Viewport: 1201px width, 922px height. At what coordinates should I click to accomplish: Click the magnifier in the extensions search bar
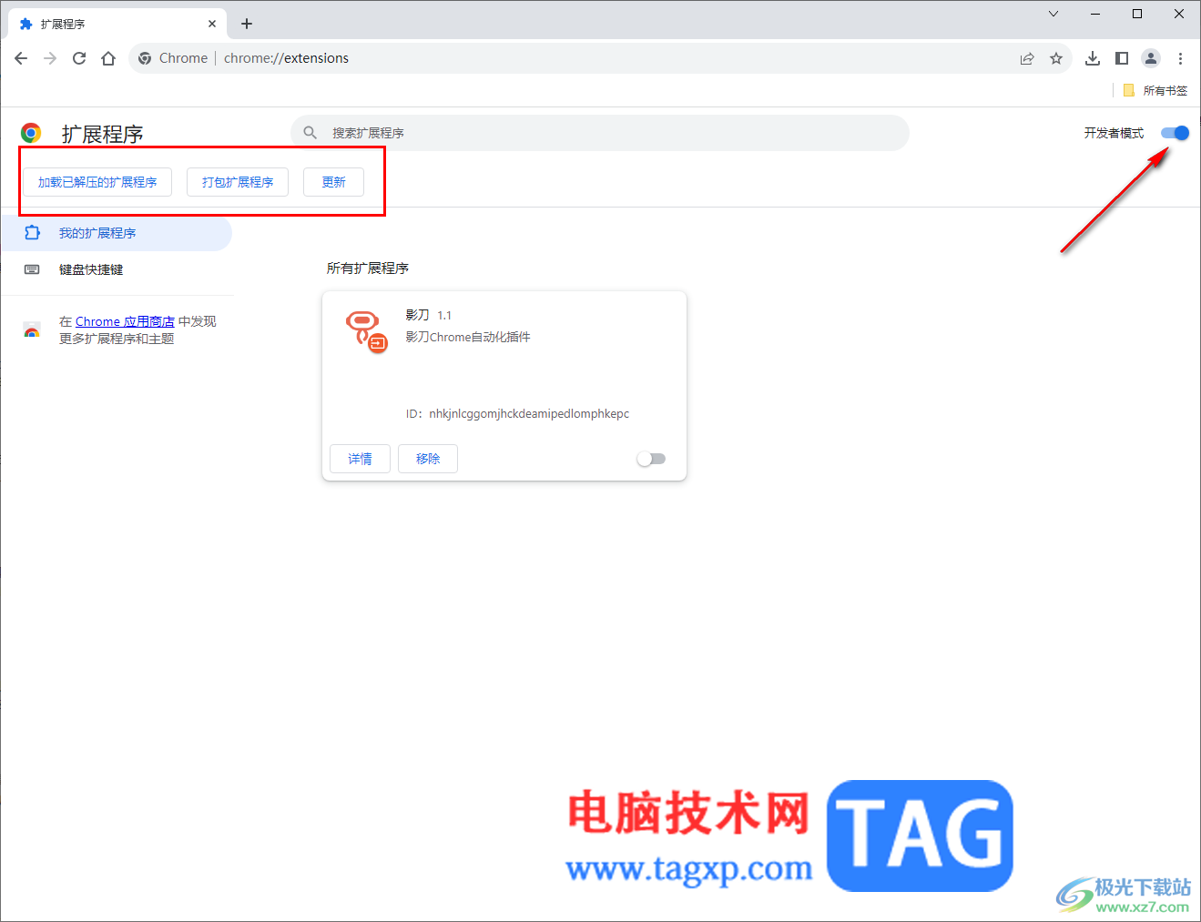click(310, 132)
